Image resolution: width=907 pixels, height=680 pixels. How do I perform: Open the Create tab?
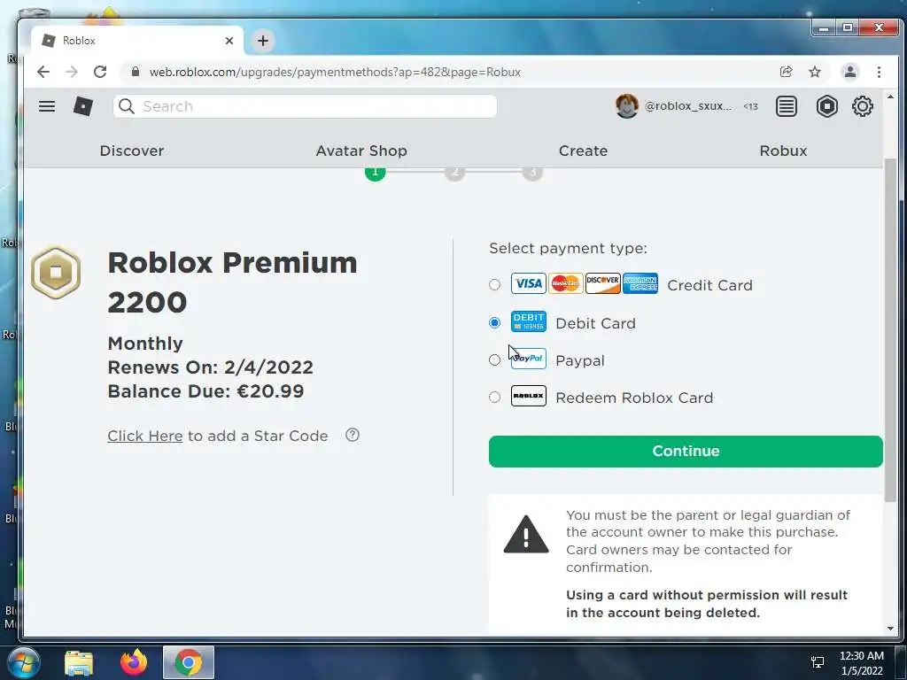583,151
